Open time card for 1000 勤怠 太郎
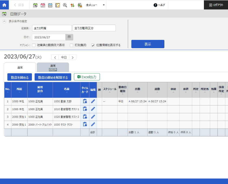Image resolution: width=228 pixels, height=184 pixels. point(85,101)
